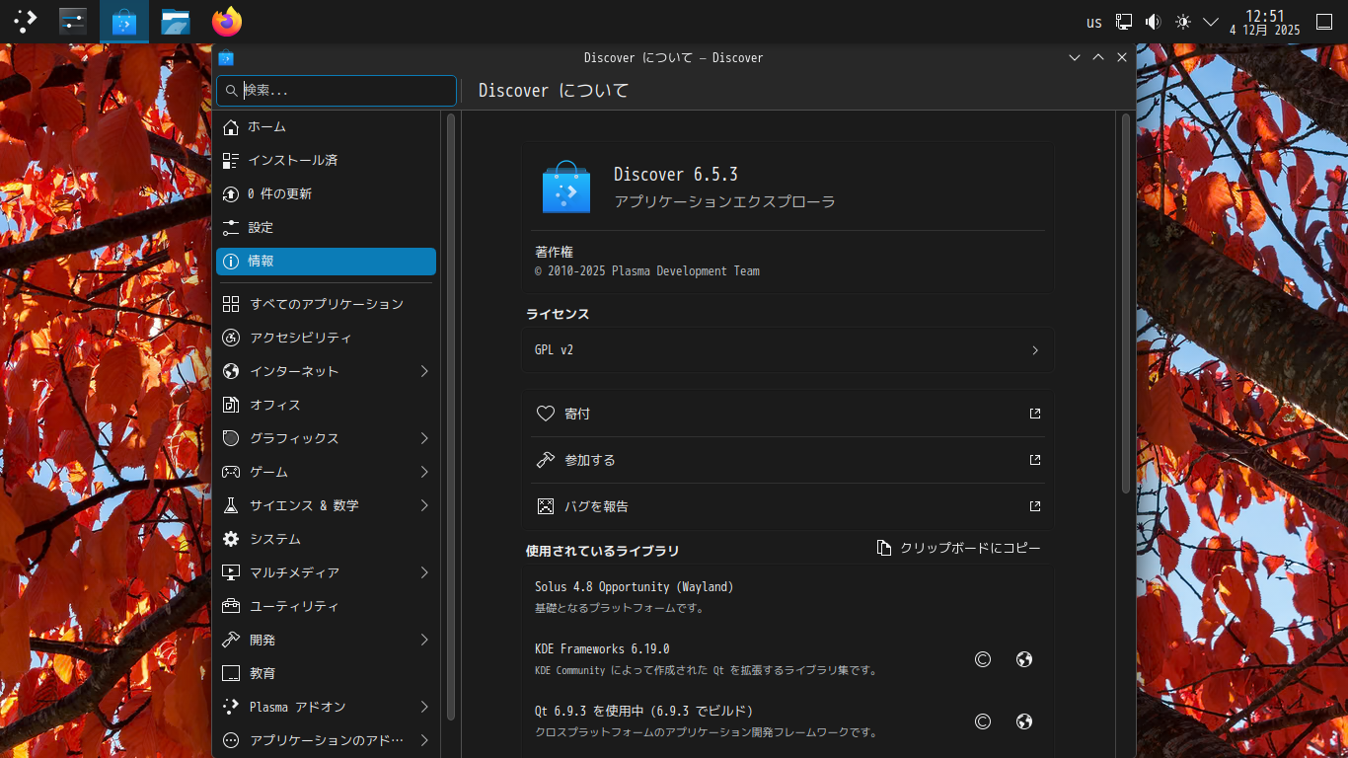Show hidden system tray icons with the arrow

pyautogui.click(x=1212, y=22)
